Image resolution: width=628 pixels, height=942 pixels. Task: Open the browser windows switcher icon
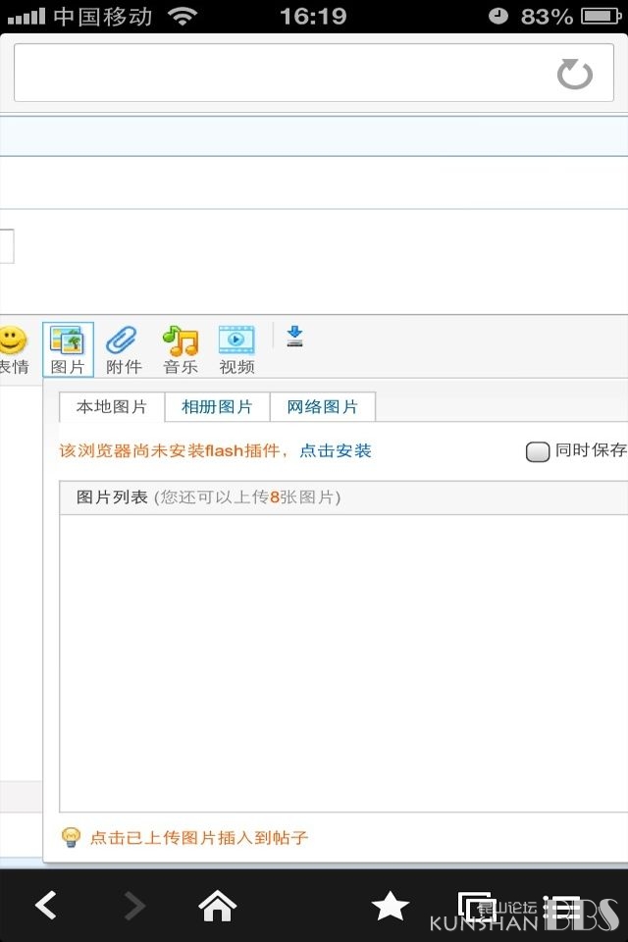477,906
